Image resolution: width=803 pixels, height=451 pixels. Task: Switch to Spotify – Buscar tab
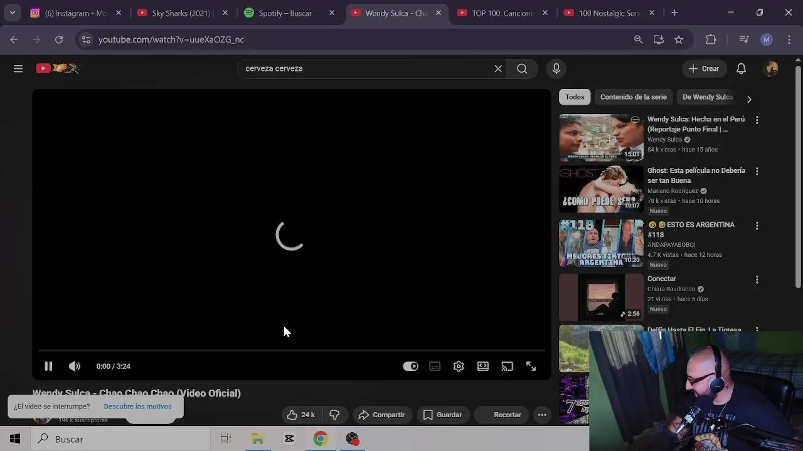point(290,13)
